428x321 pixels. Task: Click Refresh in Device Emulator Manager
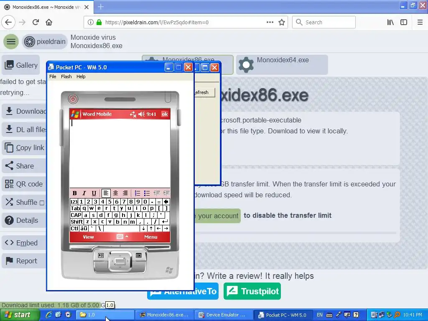204,92
